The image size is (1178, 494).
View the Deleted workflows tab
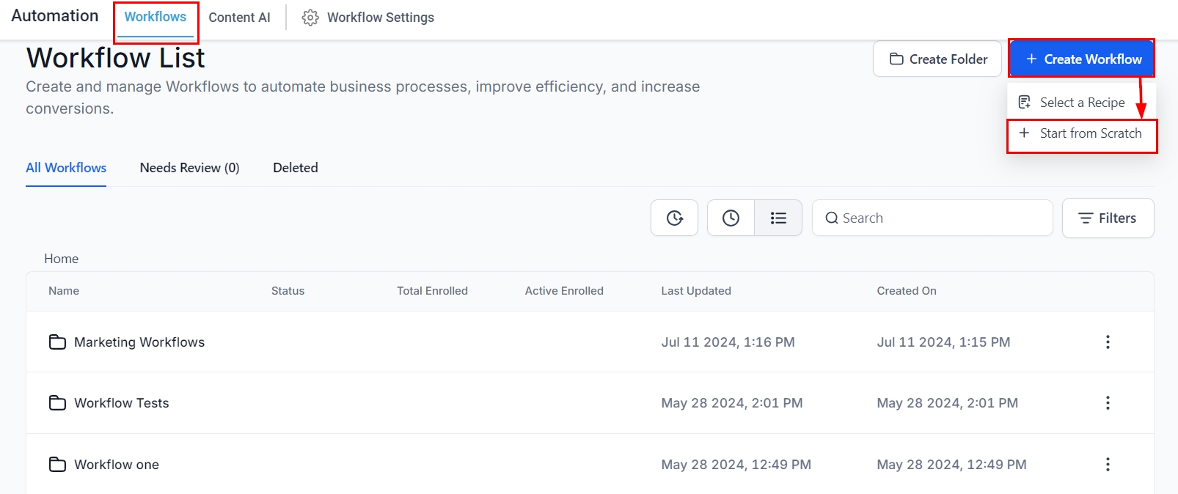296,168
